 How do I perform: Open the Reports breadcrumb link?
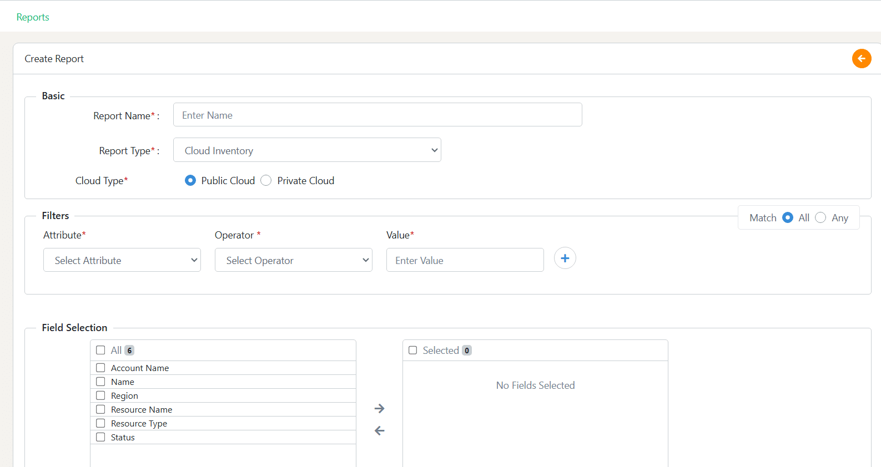[x=33, y=17]
